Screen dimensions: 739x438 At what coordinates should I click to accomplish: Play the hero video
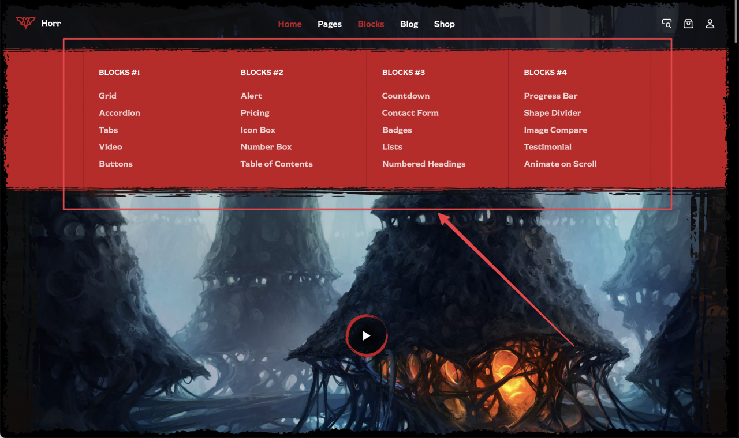pos(367,335)
